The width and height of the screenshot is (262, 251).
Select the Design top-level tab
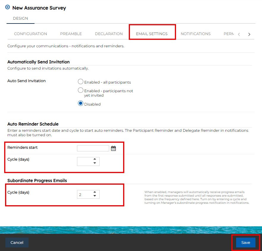coord(21,18)
